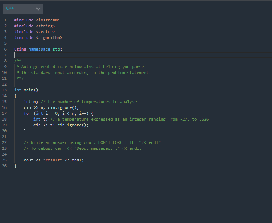The image size is (272, 223).
Task: Click the opening brace on line 14
Action: (x=15, y=96)
